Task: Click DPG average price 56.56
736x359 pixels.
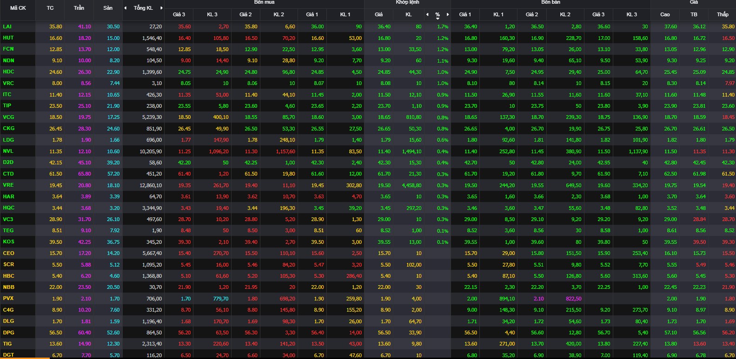Action: pos(699,333)
